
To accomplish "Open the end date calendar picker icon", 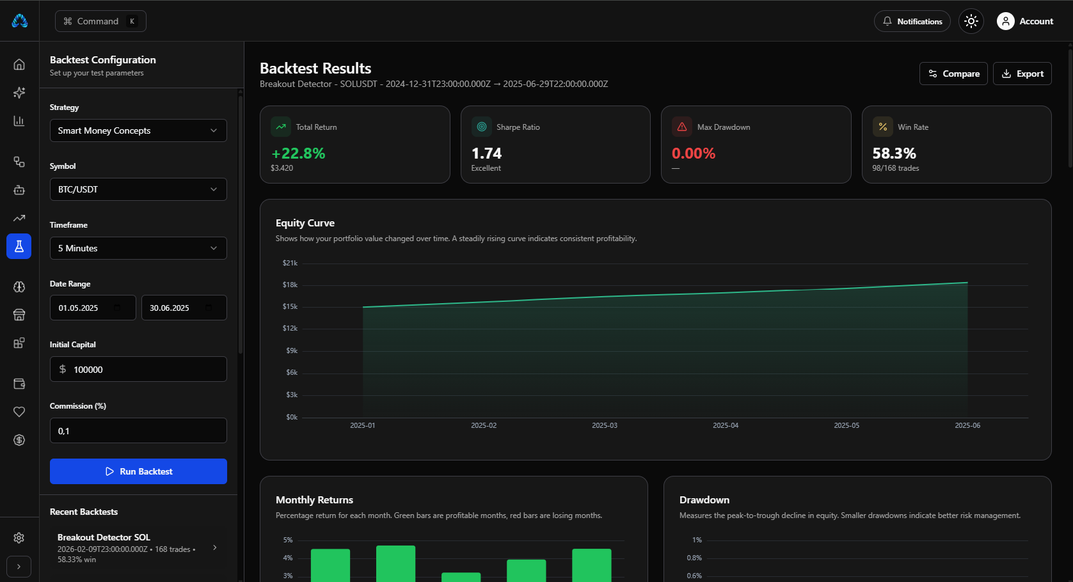I will click(x=209, y=308).
